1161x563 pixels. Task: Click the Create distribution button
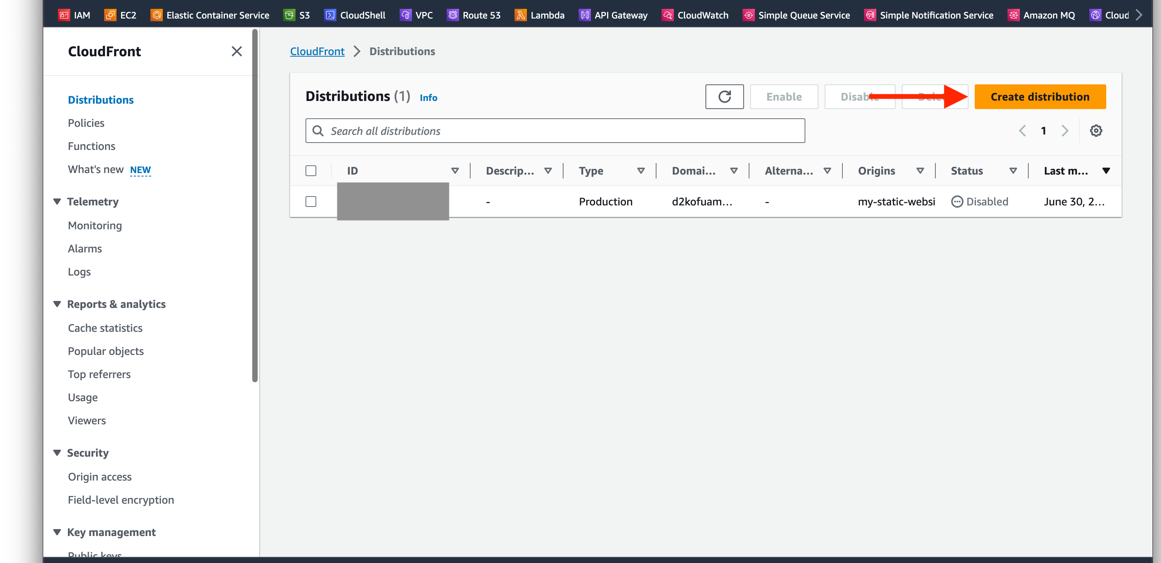(x=1040, y=96)
